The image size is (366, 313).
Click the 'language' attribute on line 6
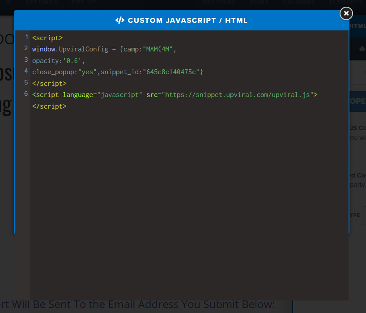tap(78, 95)
